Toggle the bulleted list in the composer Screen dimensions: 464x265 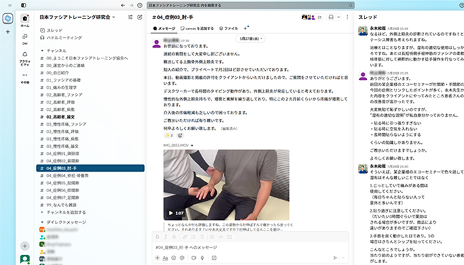[202, 237]
